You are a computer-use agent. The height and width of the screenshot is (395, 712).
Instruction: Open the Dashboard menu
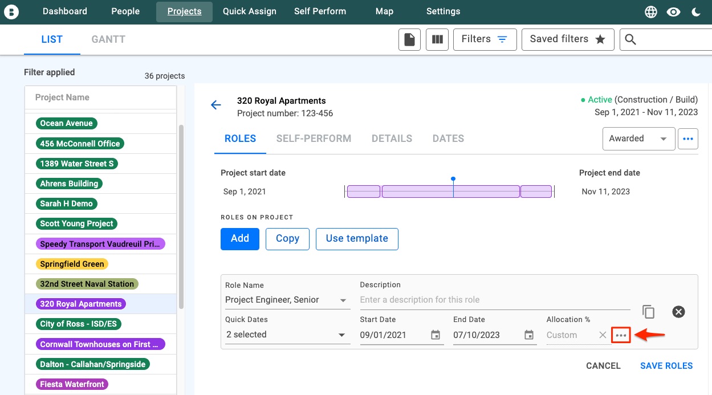(65, 11)
